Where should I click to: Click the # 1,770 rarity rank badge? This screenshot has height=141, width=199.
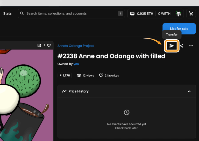[65, 76]
